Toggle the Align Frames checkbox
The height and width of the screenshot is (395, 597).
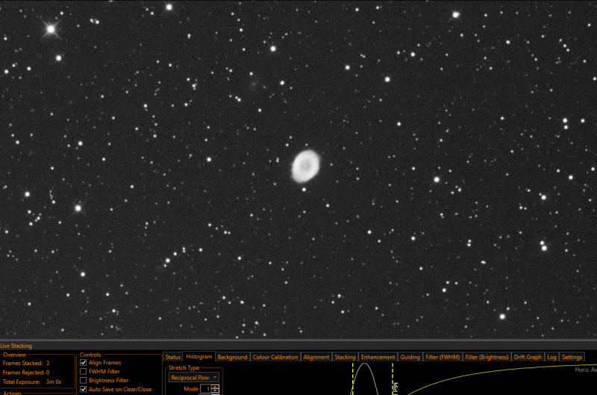84,363
